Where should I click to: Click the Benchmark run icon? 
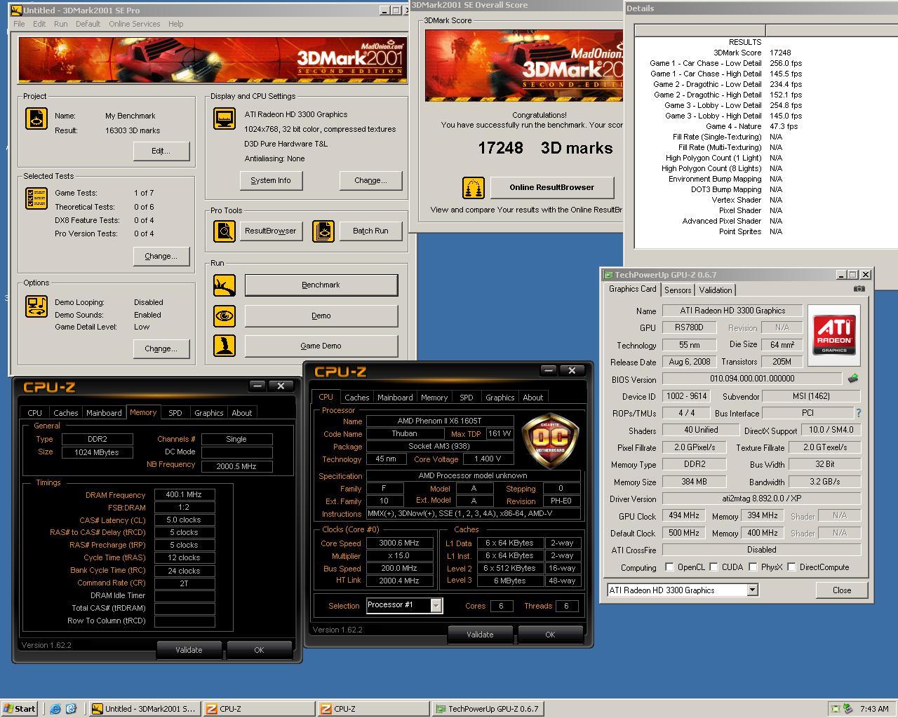coord(224,285)
